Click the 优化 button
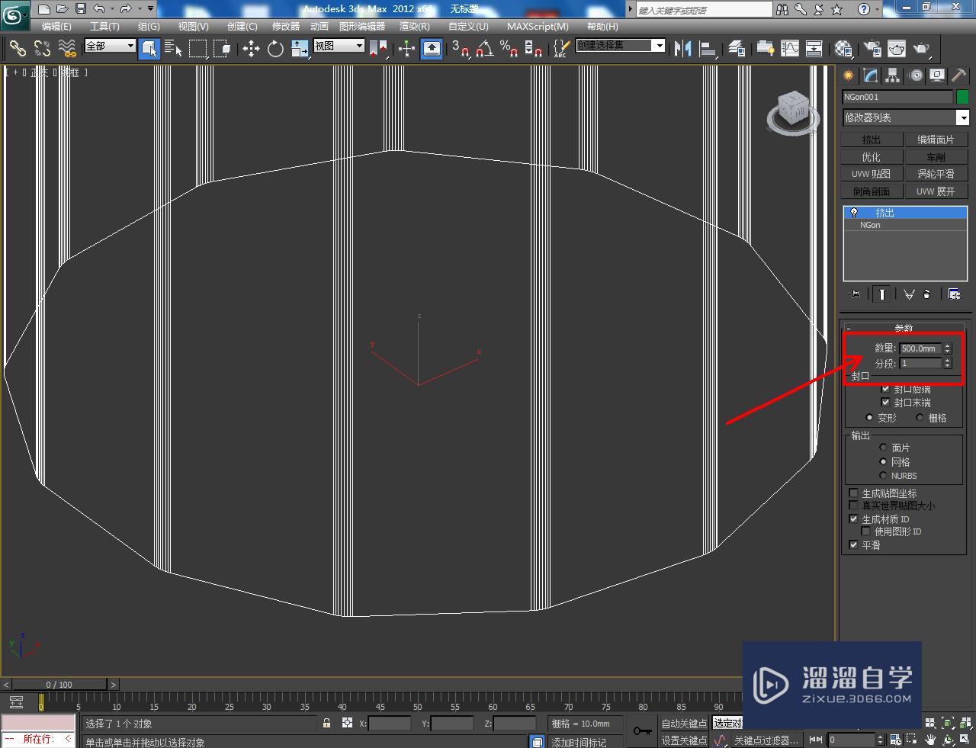This screenshot has width=976, height=748. click(x=872, y=157)
